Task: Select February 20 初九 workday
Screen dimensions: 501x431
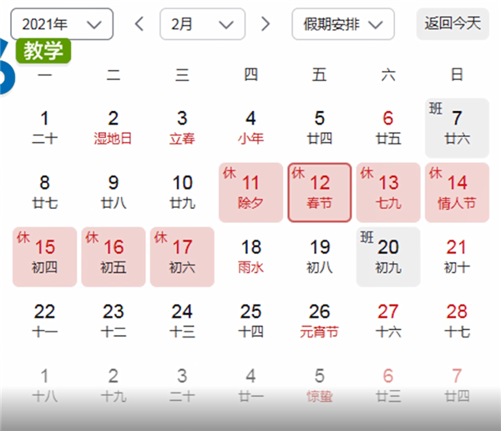Action: pyautogui.click(x=387, y=256)
